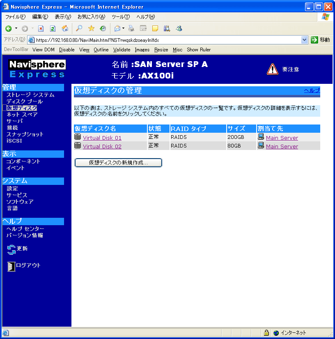Open the ヘルプ link in page header
The image size is (335, 339).
pos(312,90)
